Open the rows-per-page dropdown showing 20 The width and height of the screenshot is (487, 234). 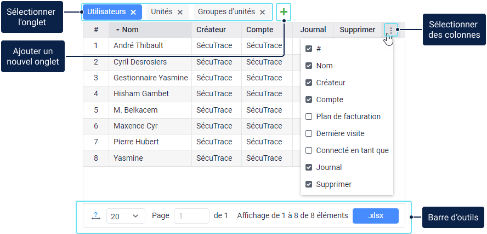pyautogui.click(x=126, y=216)
